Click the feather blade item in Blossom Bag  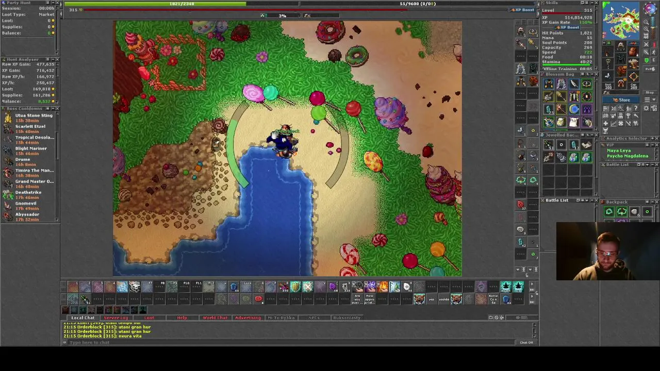pos(574,84)
